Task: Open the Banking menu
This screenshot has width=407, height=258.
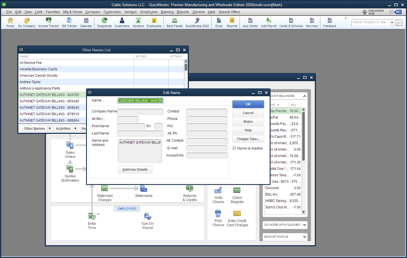Action: (x=167, y=12)
